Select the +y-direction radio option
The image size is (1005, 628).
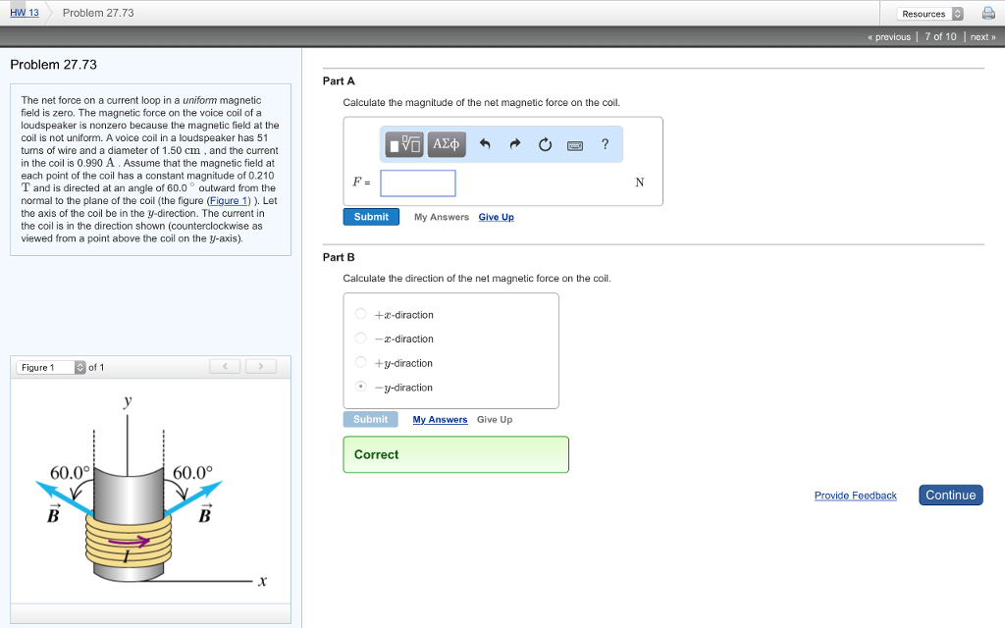click(361, 363)
